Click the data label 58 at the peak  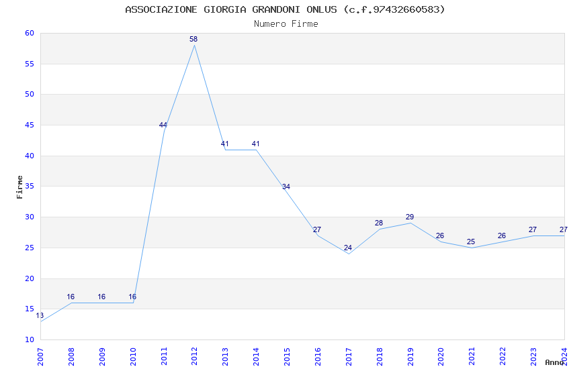193,39
